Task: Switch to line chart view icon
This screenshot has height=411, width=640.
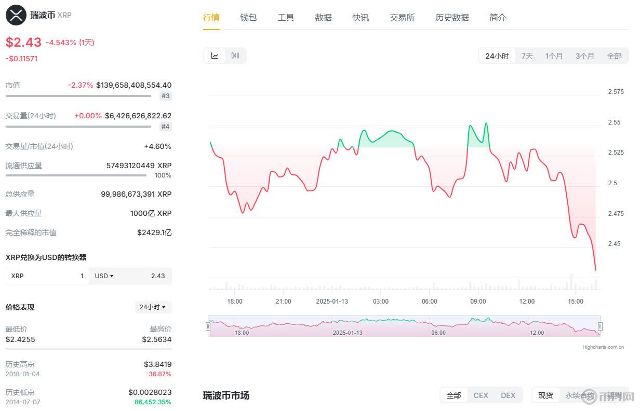Action: [x=215, y=56]
